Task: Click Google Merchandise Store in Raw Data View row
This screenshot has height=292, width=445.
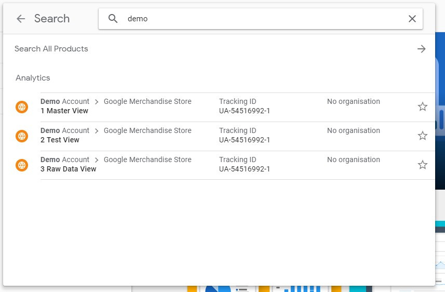Action: tap(147, 160)
